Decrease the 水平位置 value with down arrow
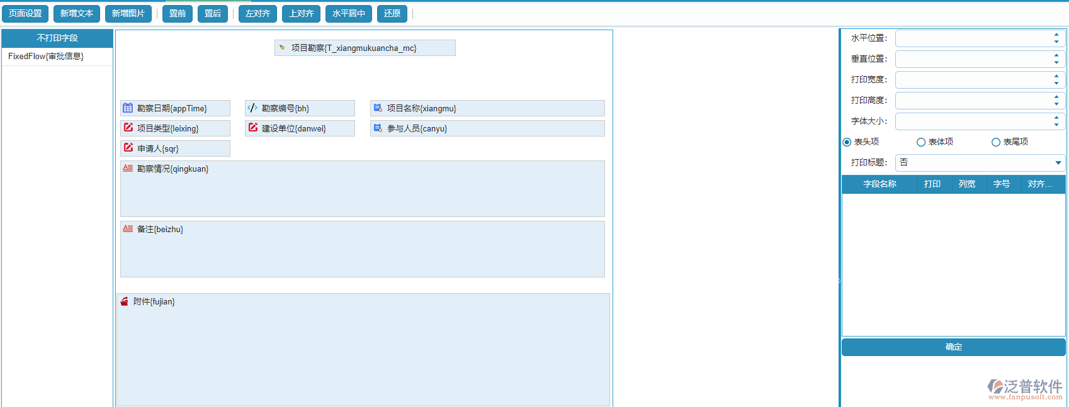Viewport: 1069px width, 407px height. point(1056,42)
